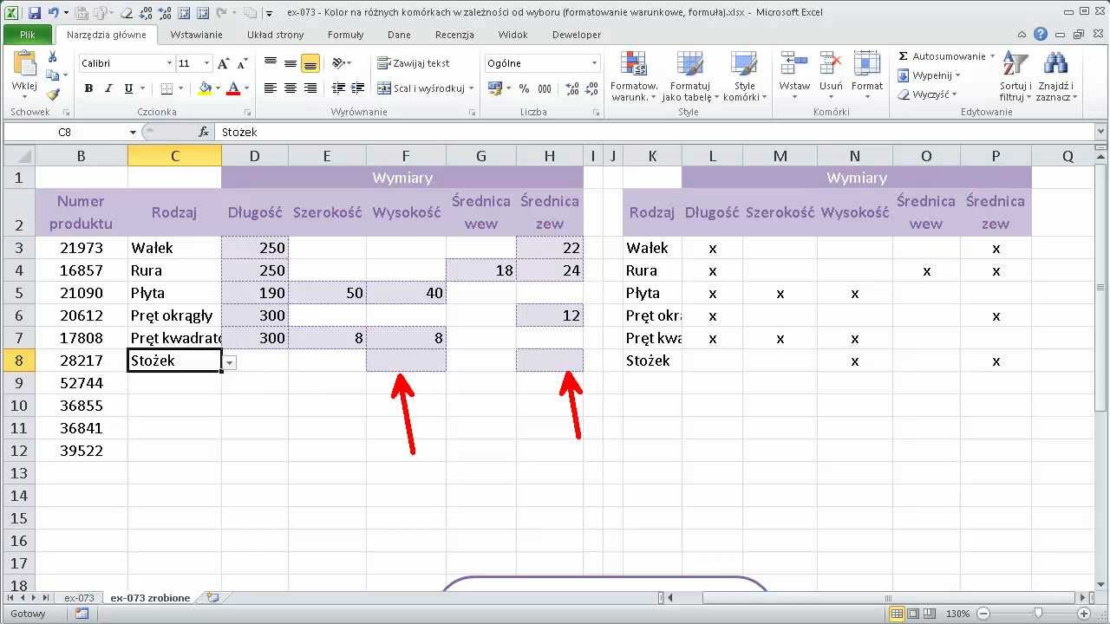This screenshot has height=624, width=1110.
Task: Switch to the Formuły ribbon tab
Action: coord(345,35)
